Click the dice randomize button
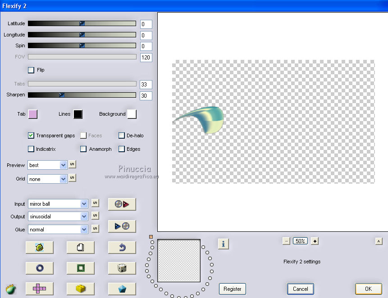 (122, 268)
